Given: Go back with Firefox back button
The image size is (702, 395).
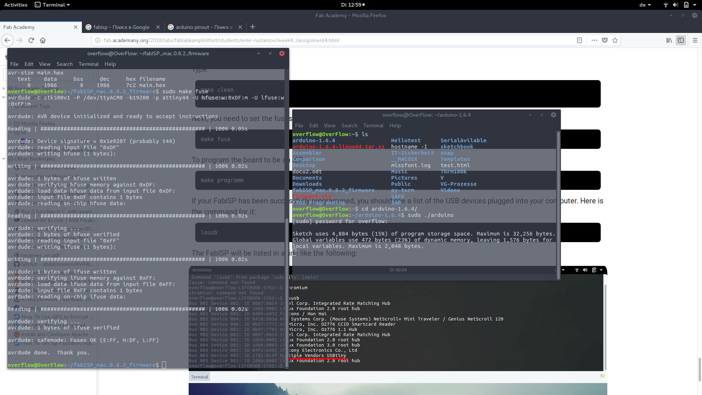Looking at the screenshot, I should [x=8, y=40].
